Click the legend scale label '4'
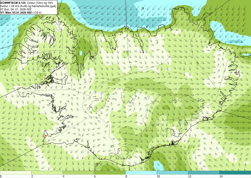The image size is (251, 178). point(64,176)
